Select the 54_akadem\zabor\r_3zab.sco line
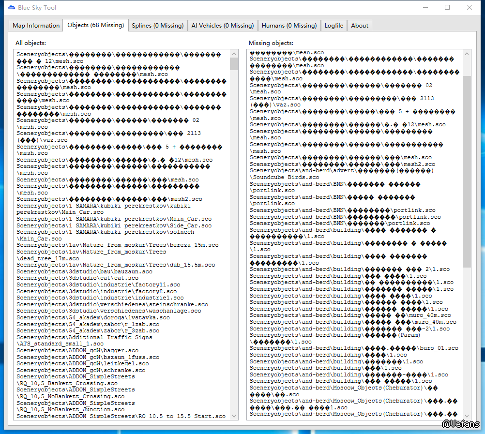The width and height of the screenshot is (485, 434). pos(88,330)
